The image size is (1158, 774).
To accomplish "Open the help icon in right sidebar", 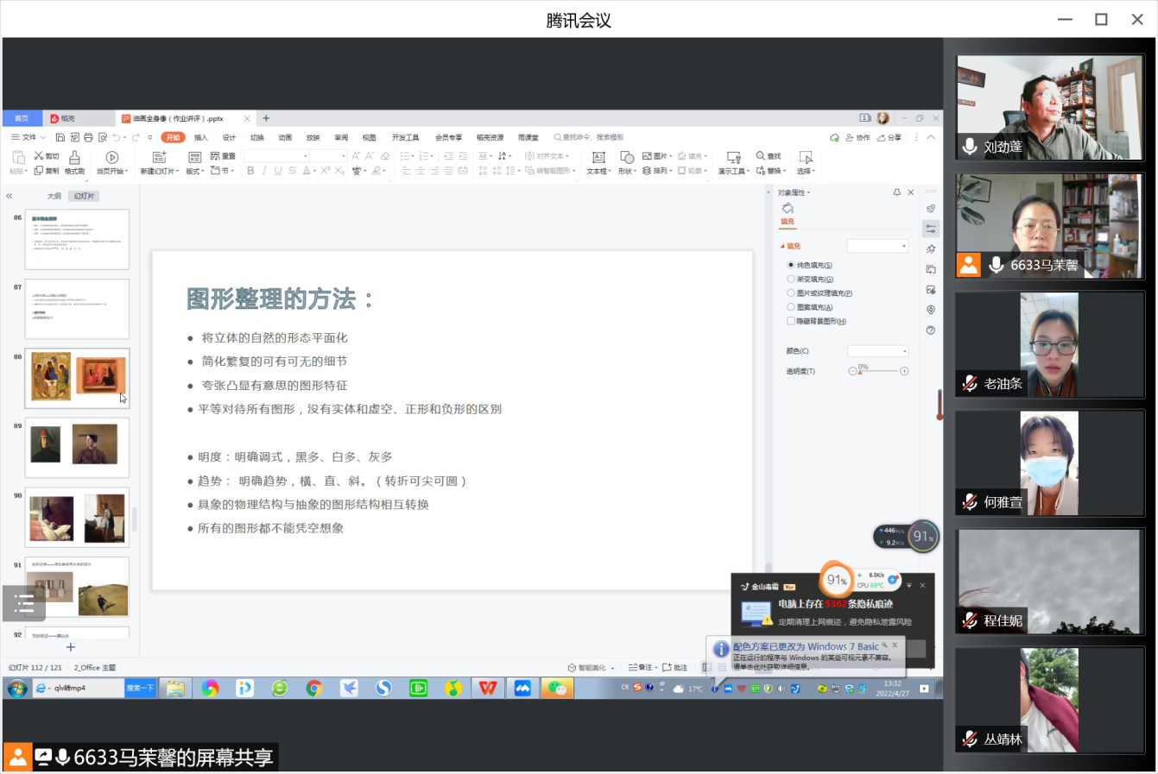I will [931, 330].
